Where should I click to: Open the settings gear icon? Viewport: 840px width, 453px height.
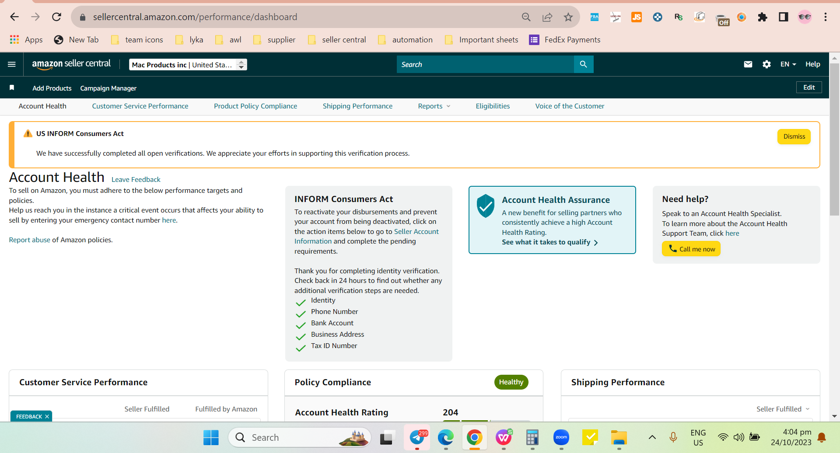[766, 64]
